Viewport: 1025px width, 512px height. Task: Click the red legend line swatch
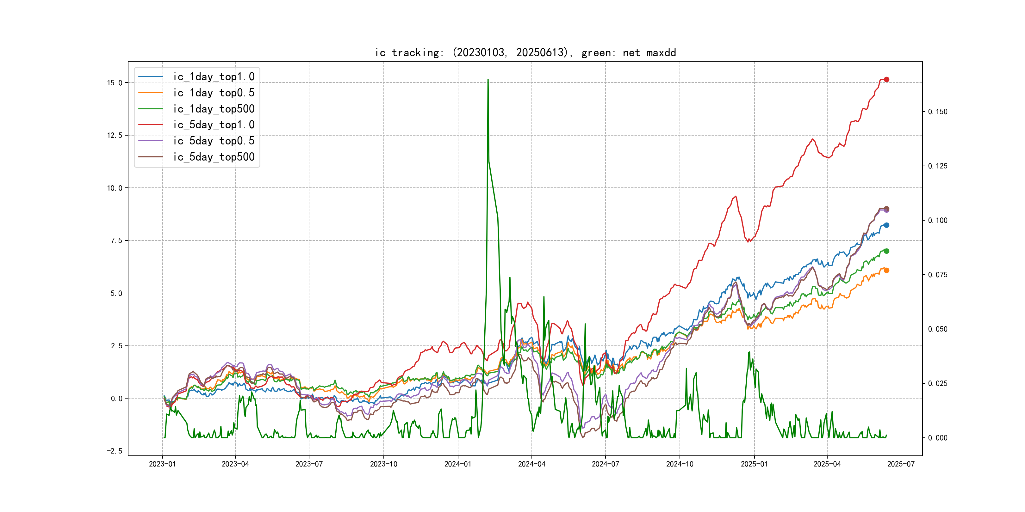click(x=150, y=125)
